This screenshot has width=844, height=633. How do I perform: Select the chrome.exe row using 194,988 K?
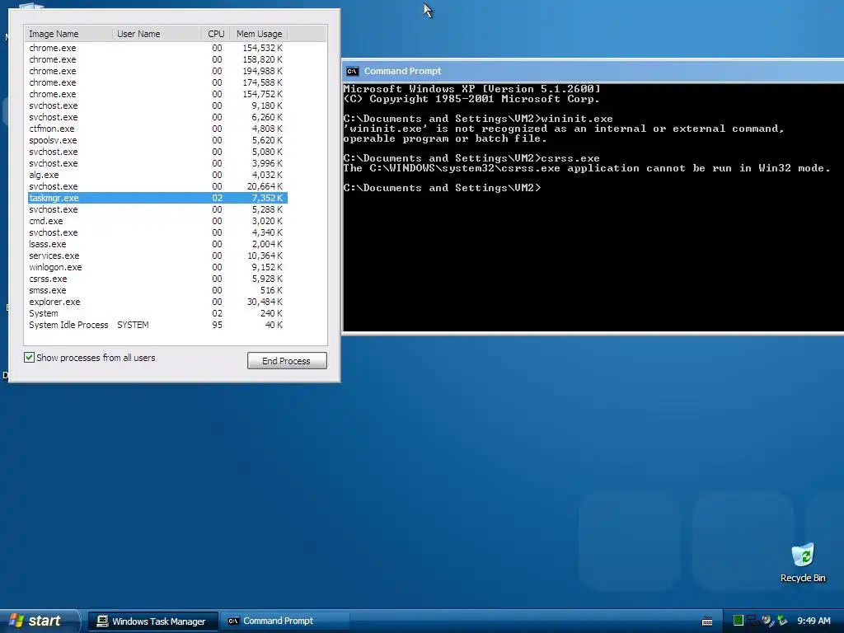click(157, 71)
